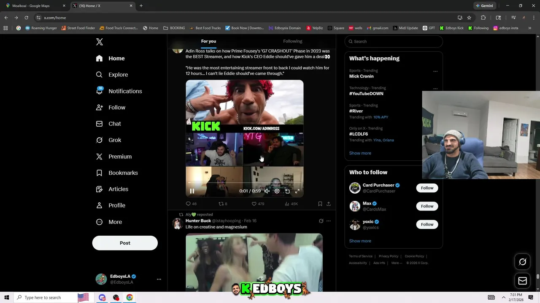Pause the Adin Ross video
Image resolution: width=540 pixels, height=303 pixels.
coord(192,191)
